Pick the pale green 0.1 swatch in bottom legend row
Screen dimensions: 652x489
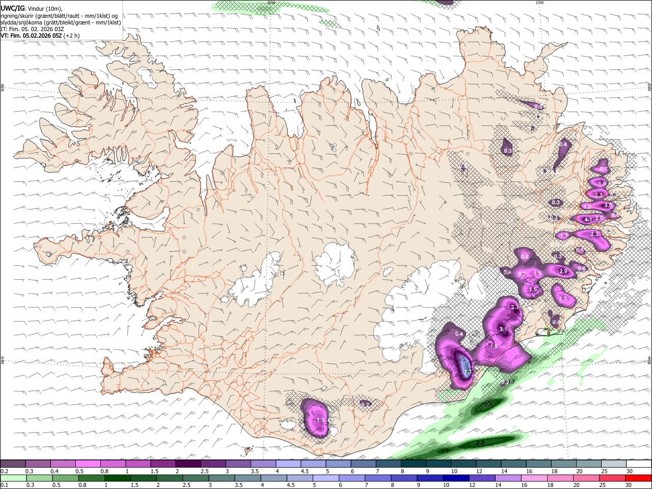coord(13,478)
